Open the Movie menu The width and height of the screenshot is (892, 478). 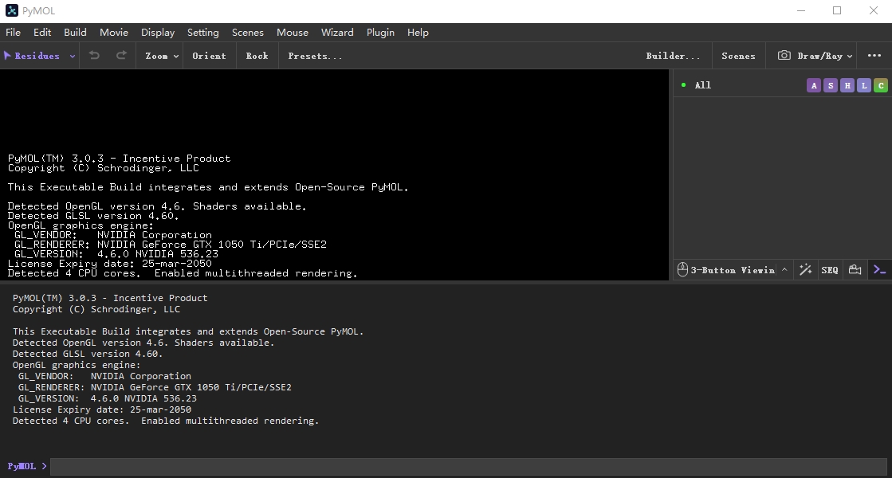[114, 33]
